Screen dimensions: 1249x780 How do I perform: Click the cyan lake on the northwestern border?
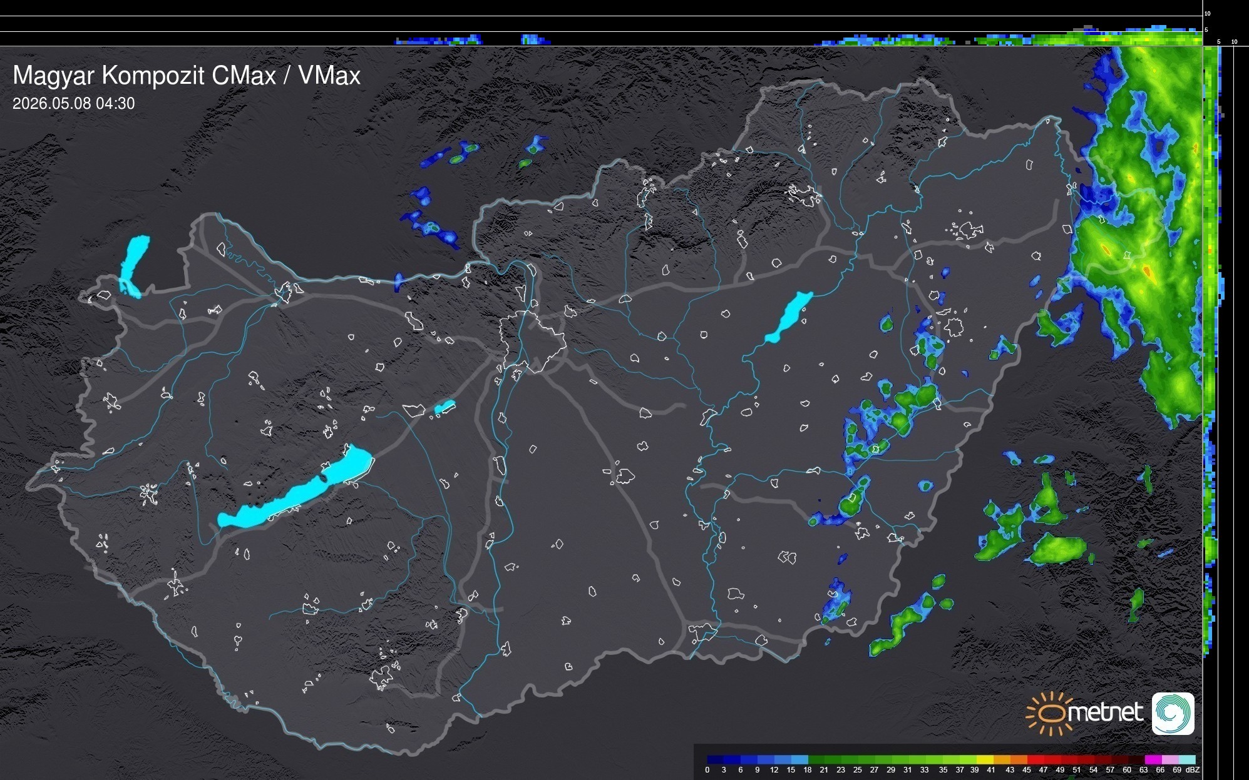[134, 266]
